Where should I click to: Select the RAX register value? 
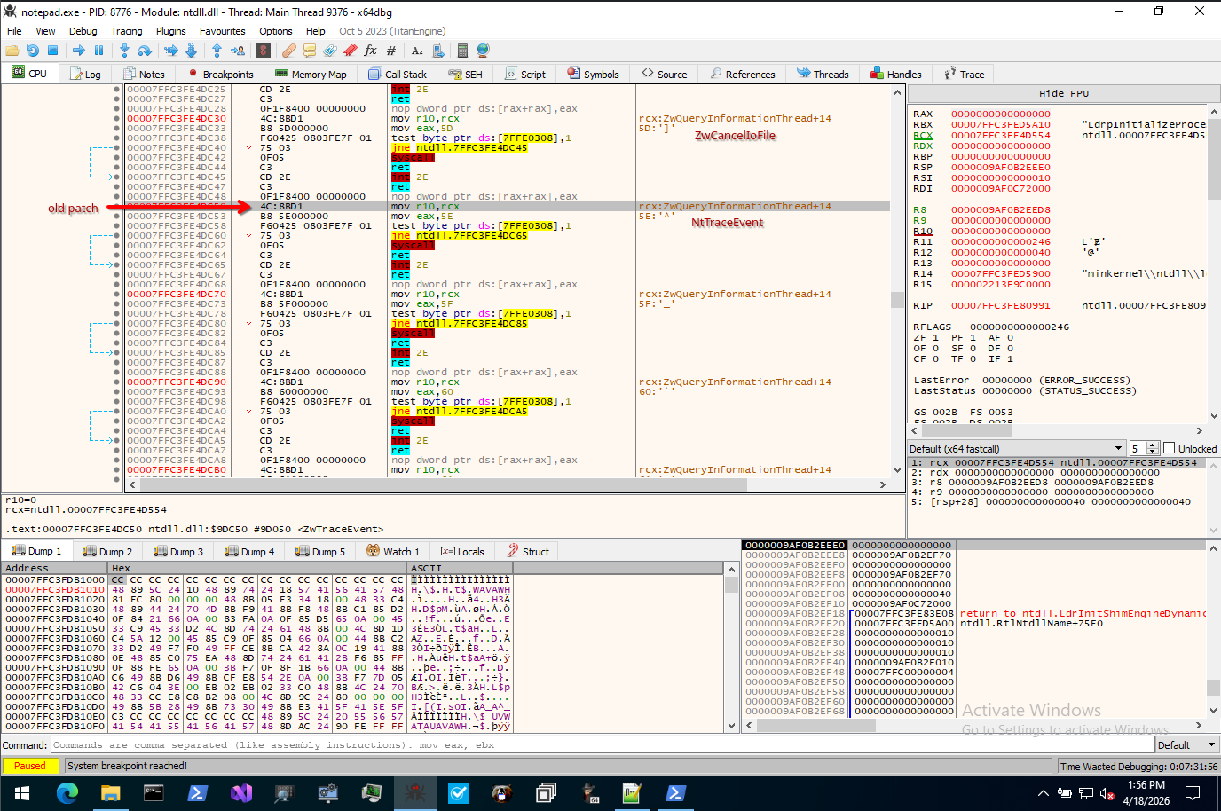[1000, 114]
